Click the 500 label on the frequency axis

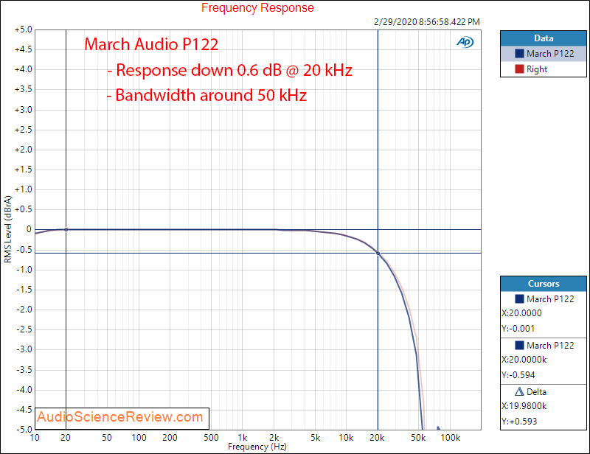pyautogui.click(x=211, y=438)
